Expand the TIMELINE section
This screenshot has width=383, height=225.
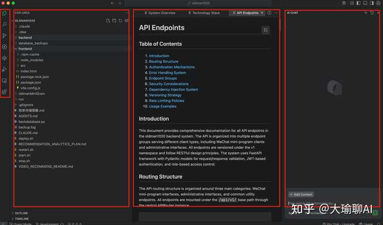pyautogui.click(x=22, y=219)
